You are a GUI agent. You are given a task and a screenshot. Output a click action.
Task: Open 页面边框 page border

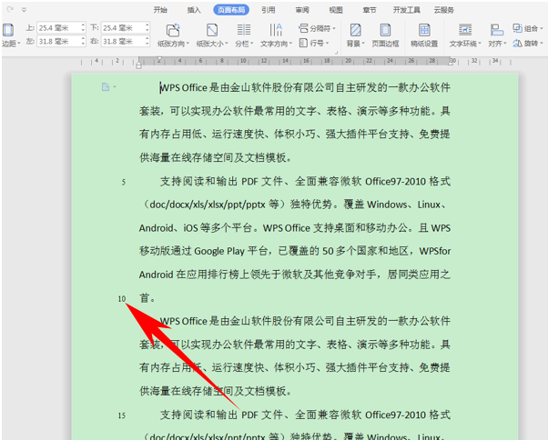(x=385, y=35)
